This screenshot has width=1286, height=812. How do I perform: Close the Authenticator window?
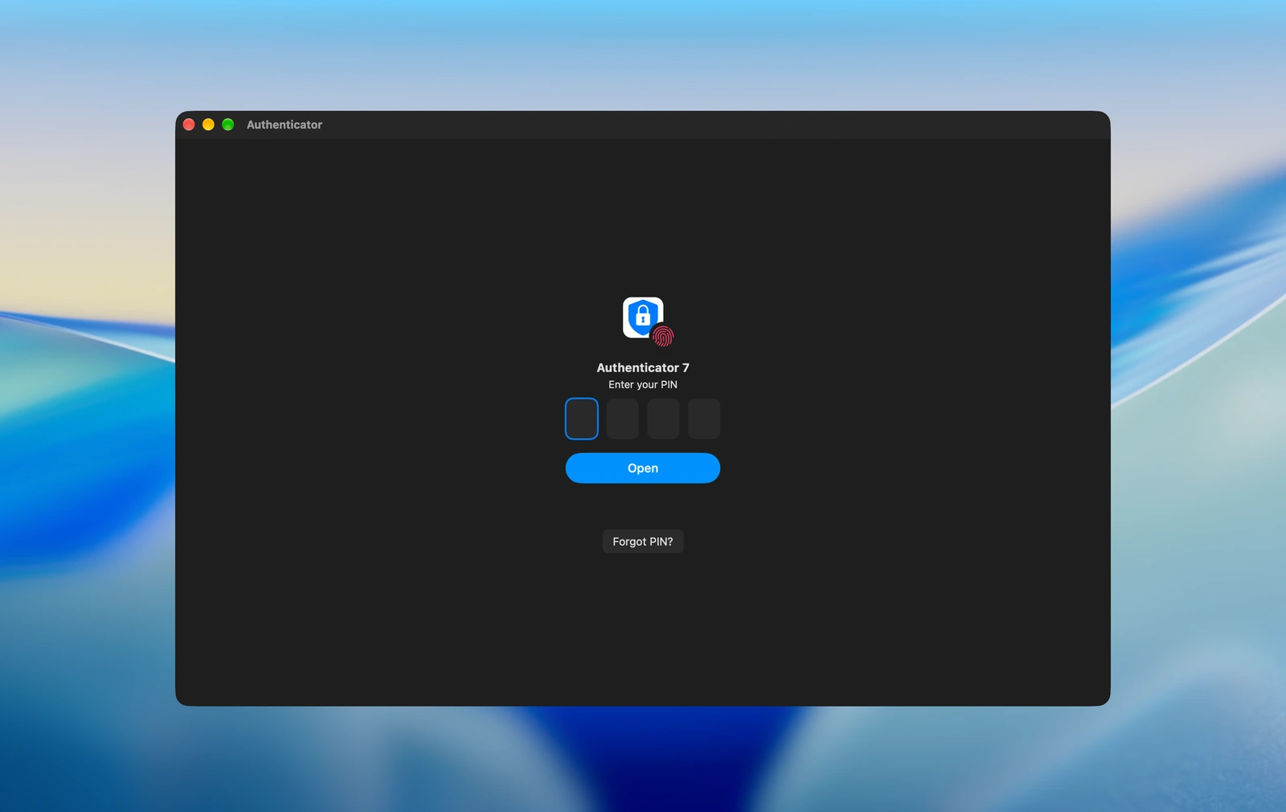point(189,125)
